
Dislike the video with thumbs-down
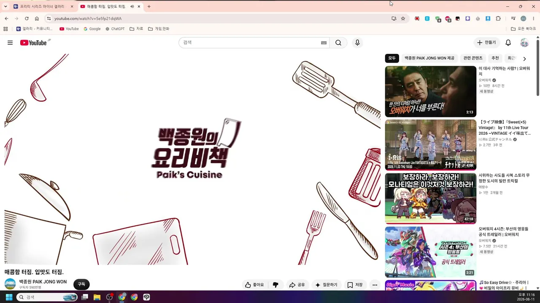point(275,285)
